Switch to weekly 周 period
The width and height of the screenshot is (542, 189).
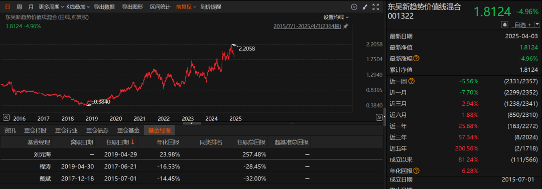click(x=19, y=7)
